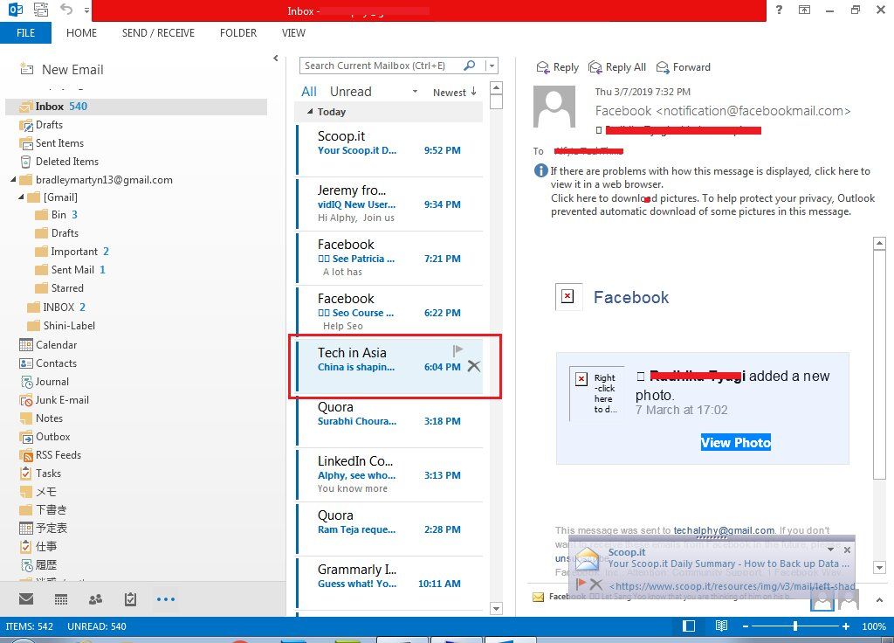Image resolution: width=894 pixels, height=643 pixels.
Task: Open the Inbox folder with 540 unread
Action: click(x=135, y=106)
